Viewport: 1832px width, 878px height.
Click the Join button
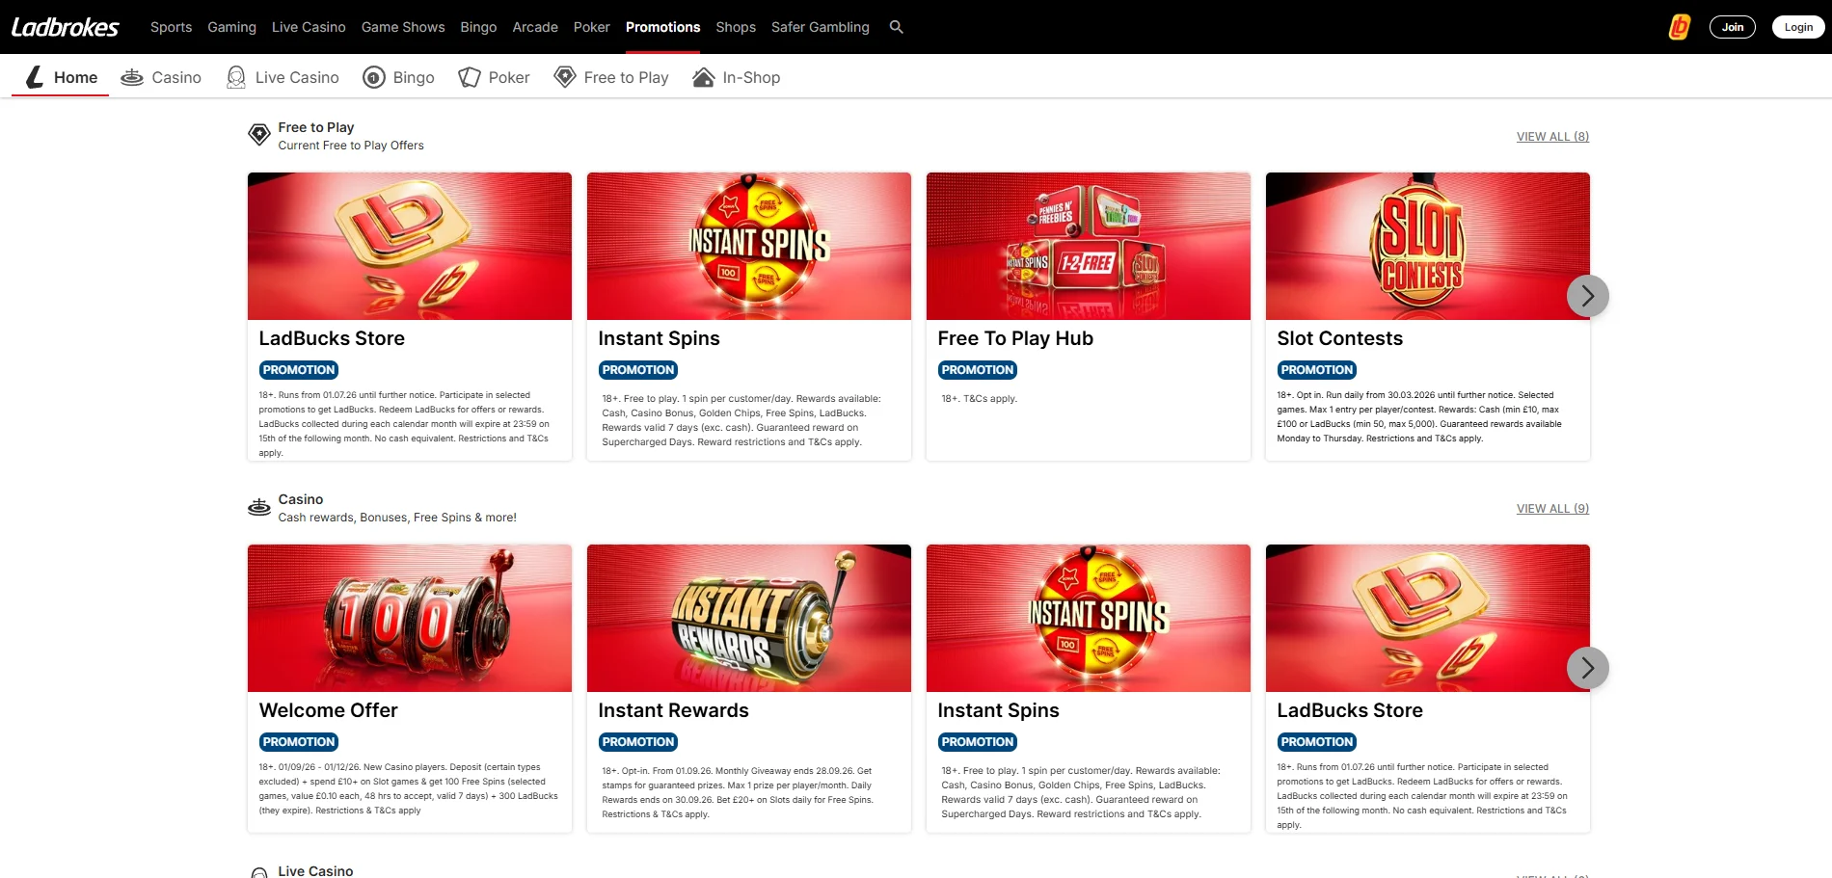pos(1733,27)
